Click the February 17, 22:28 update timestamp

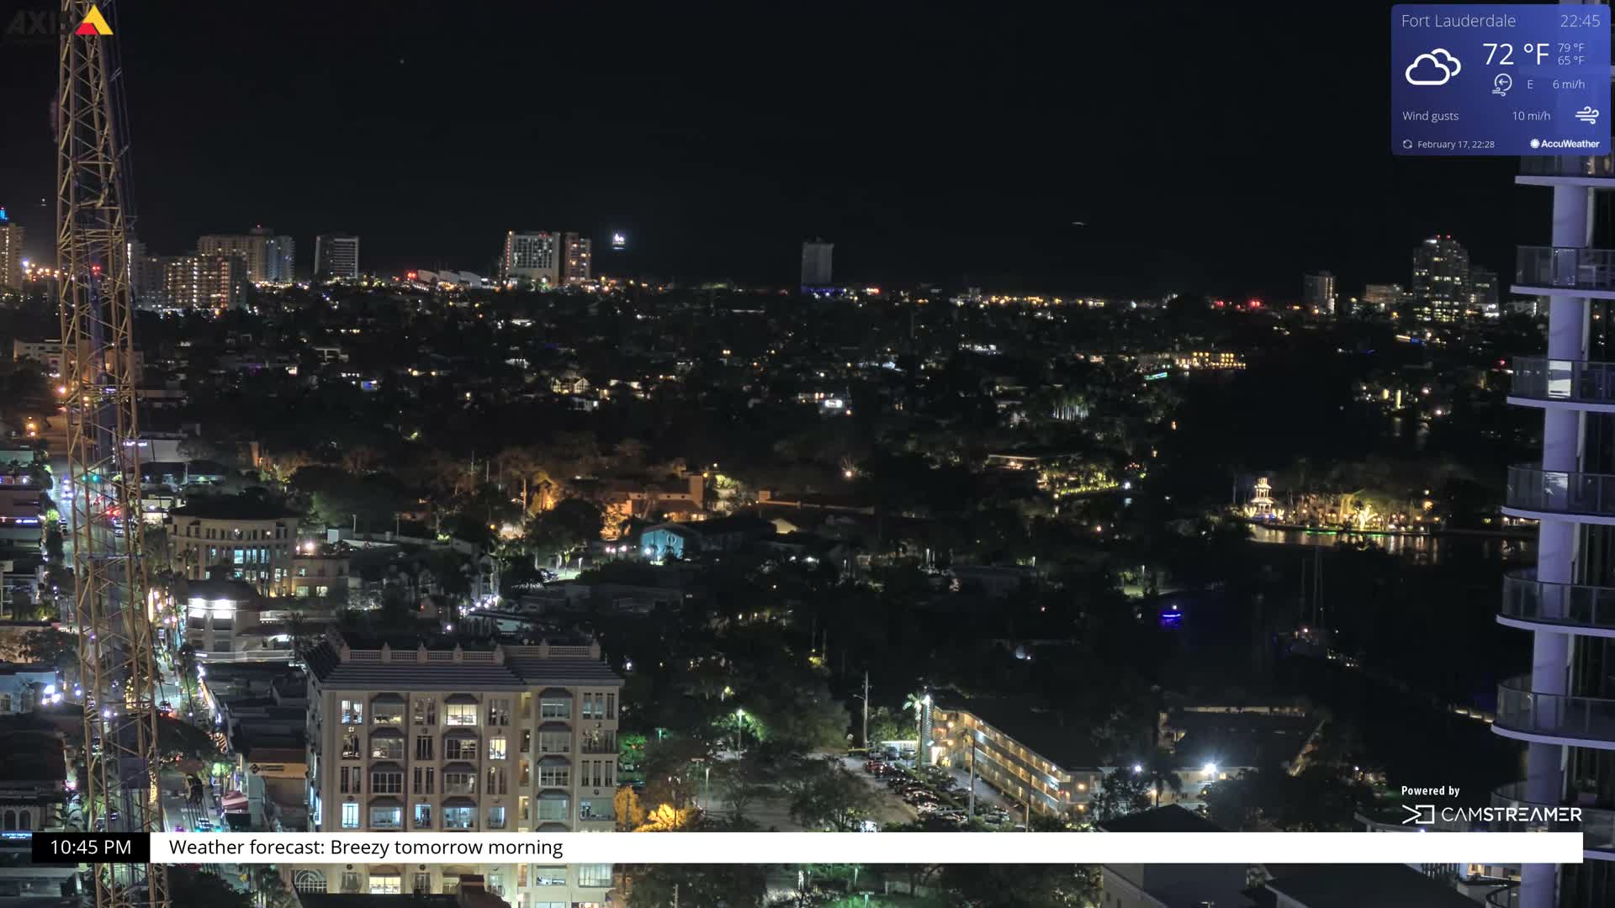click(1455, 145)
